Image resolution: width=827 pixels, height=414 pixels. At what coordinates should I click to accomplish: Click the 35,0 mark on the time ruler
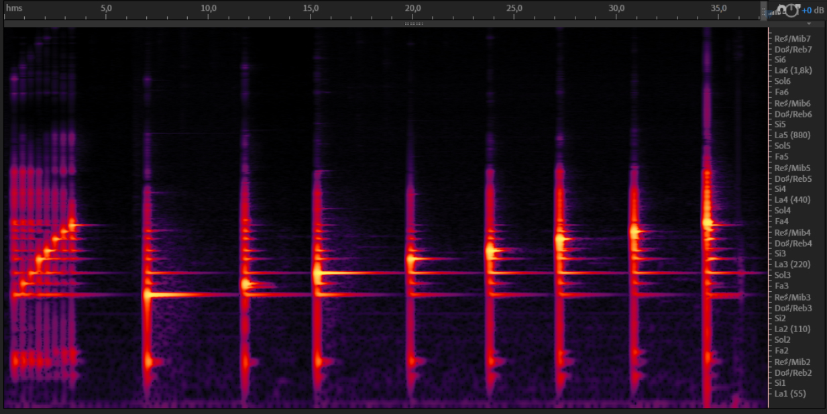(x=718, y=8)
